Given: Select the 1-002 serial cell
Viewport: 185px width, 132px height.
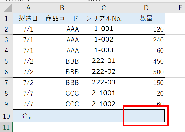Looking at the screenshot, I should pyautogui.click(x=104, y=40).
